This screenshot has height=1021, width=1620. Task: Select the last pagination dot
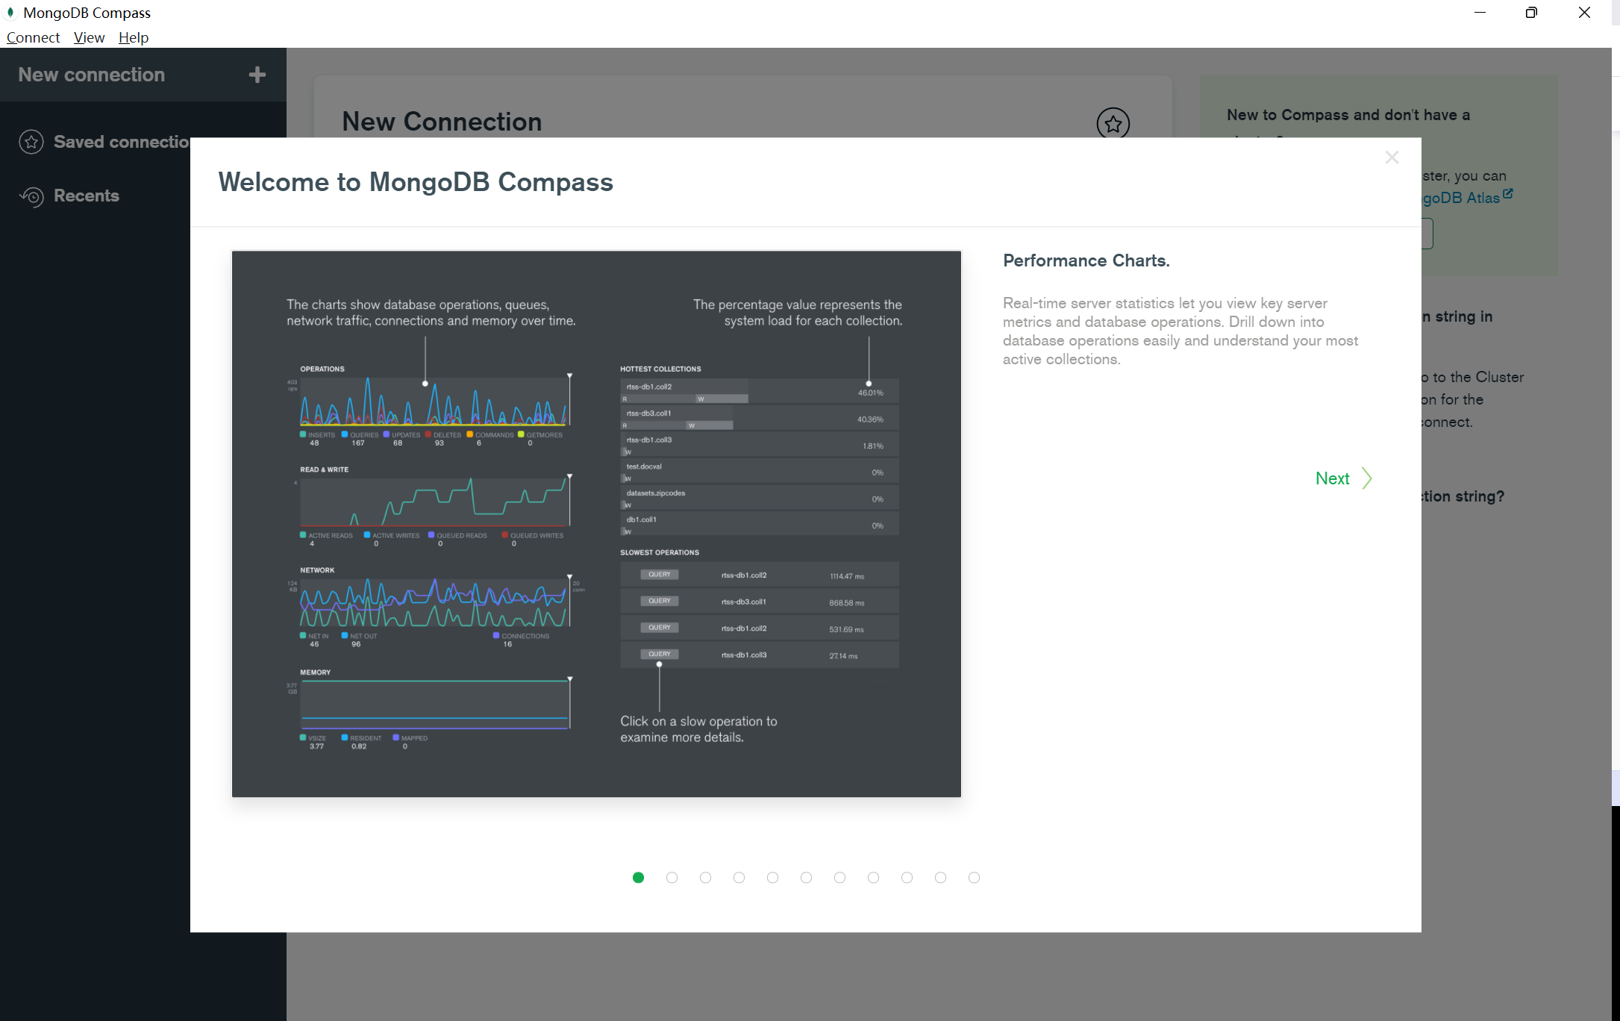point(974,878)
